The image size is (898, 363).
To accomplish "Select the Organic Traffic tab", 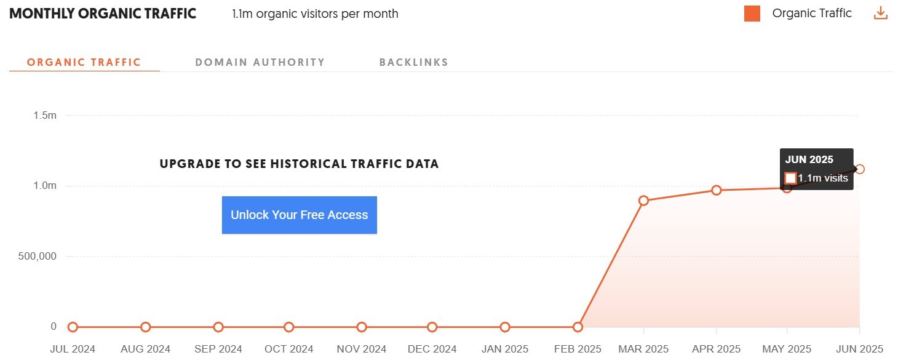I will (x=84, y=62).
